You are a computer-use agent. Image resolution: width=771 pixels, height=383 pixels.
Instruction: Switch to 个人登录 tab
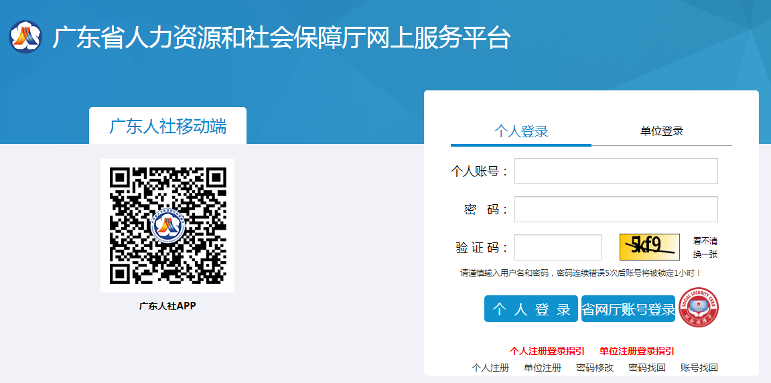click(521, 131)
